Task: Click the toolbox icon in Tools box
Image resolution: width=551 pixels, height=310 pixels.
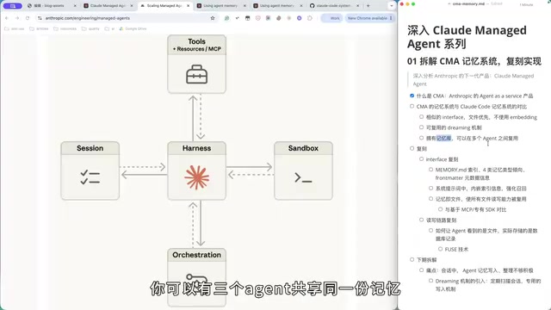Action: (197, 74)
